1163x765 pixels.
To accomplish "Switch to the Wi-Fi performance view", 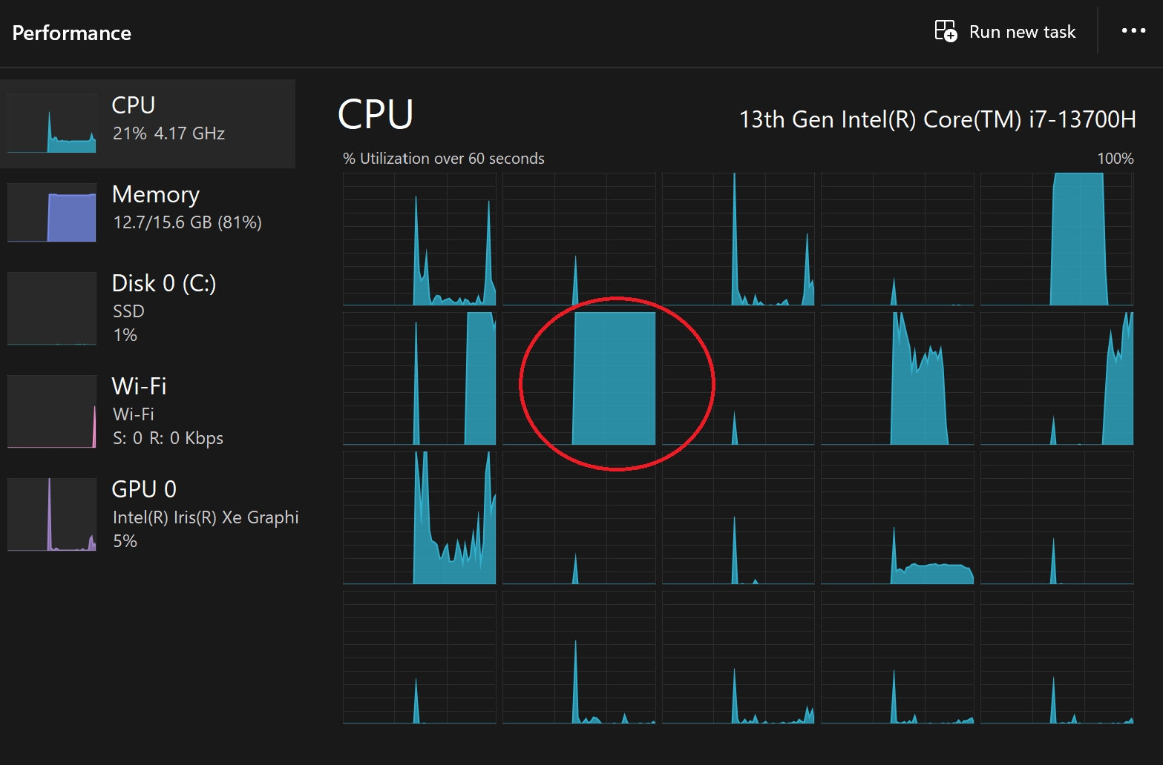I will pos(148,411).
